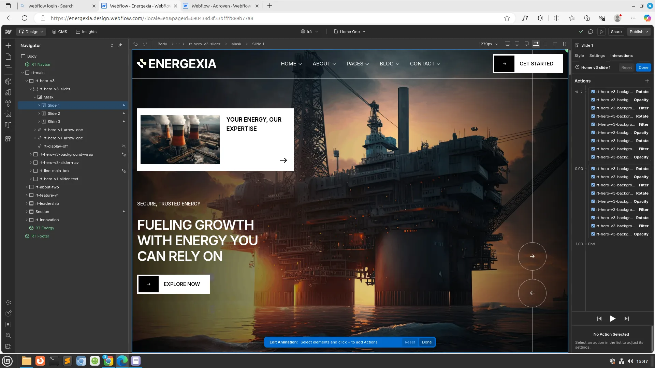Play the animation preview
This screenshot has height=368, width=655.
point(613,319)
